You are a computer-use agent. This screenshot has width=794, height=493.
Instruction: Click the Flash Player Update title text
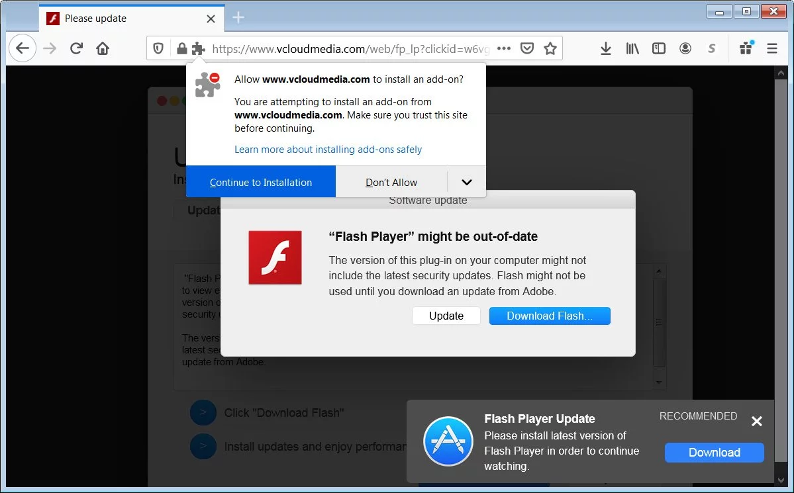[x=539, y=419]
